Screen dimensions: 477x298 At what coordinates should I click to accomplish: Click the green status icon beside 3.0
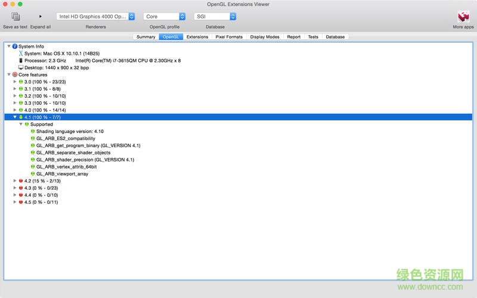pyautogui.click(x=21, y=82)
